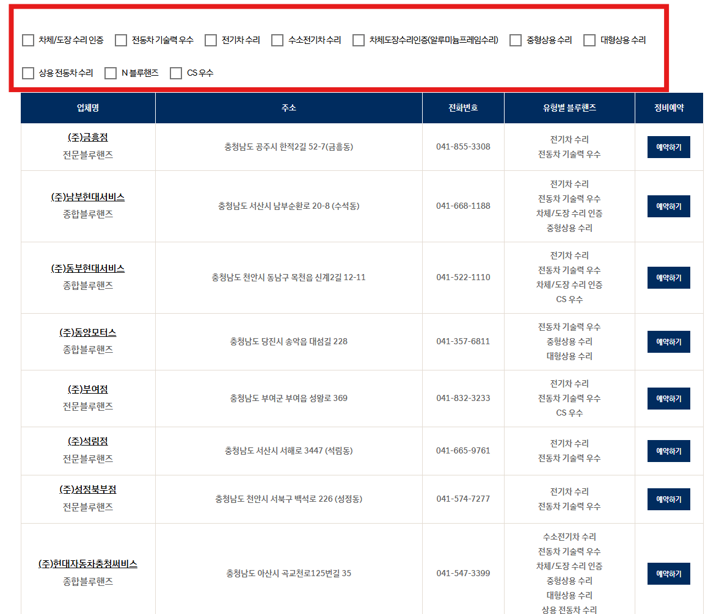Open the (주)부여점 shop link
The width and height of the screenshot is (708, 614).
tap(88, 389)
